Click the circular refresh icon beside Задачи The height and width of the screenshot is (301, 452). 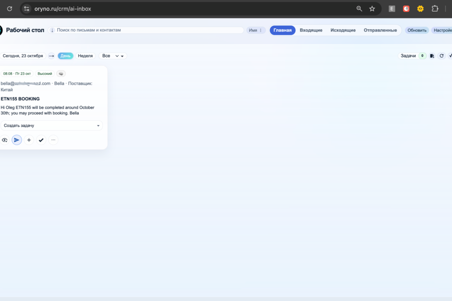click(441, 56)
